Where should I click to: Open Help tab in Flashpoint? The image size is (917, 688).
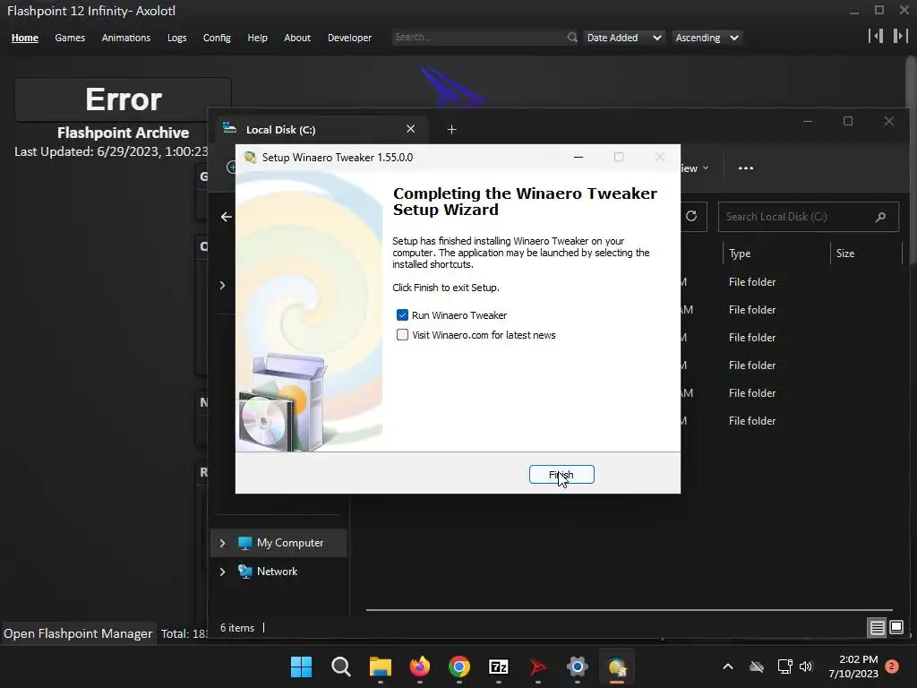[x=257, y=38]
